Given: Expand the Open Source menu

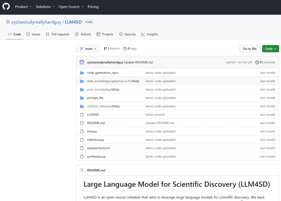Looking at the screenshot, I should coord(71,7).
